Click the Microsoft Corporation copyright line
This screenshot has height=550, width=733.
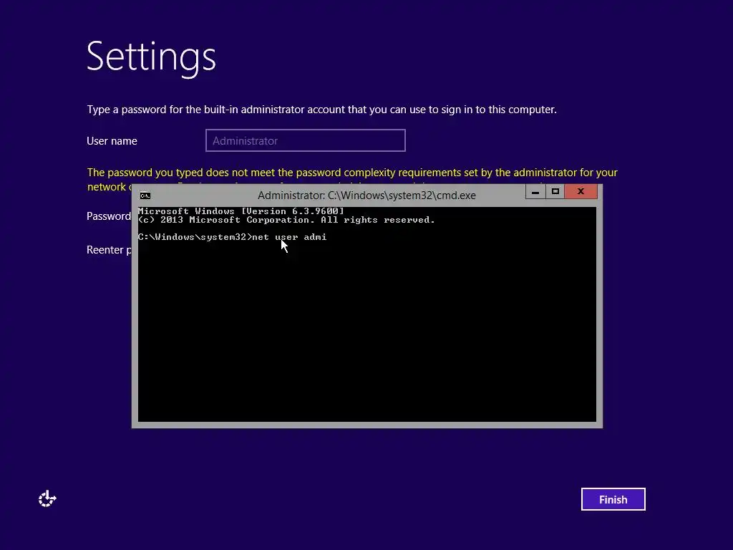pyautogui.click(x=286, y=220)
